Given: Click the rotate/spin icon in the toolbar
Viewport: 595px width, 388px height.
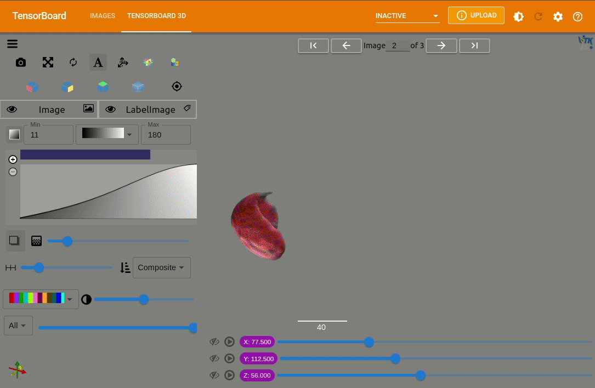Looking at the screenshot, I should point(73,62).
